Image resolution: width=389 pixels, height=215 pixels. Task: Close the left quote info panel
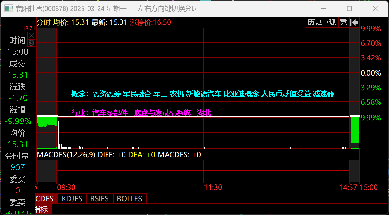point(31,35)
